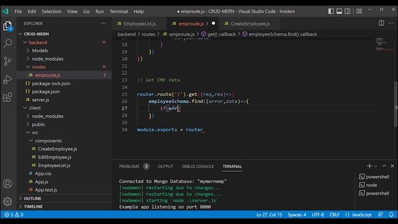Switch to the CreateEmployee.js editor tab
This screenshot has width=398, height=224.
click(x=250, y=24)
